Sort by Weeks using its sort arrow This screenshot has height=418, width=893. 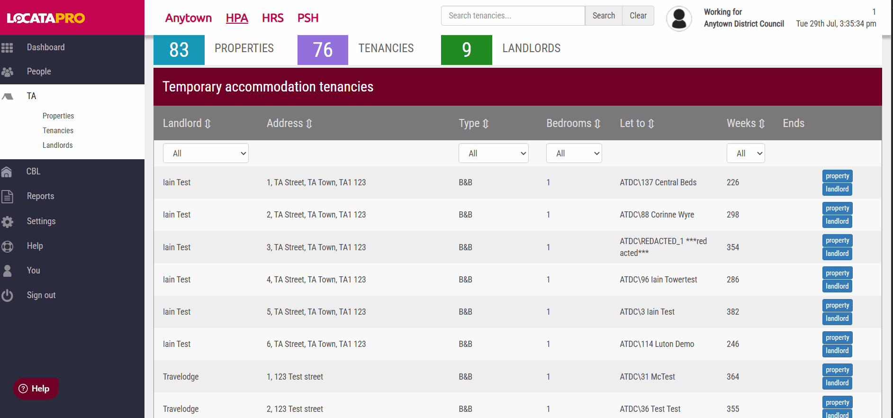coord(762,124)
